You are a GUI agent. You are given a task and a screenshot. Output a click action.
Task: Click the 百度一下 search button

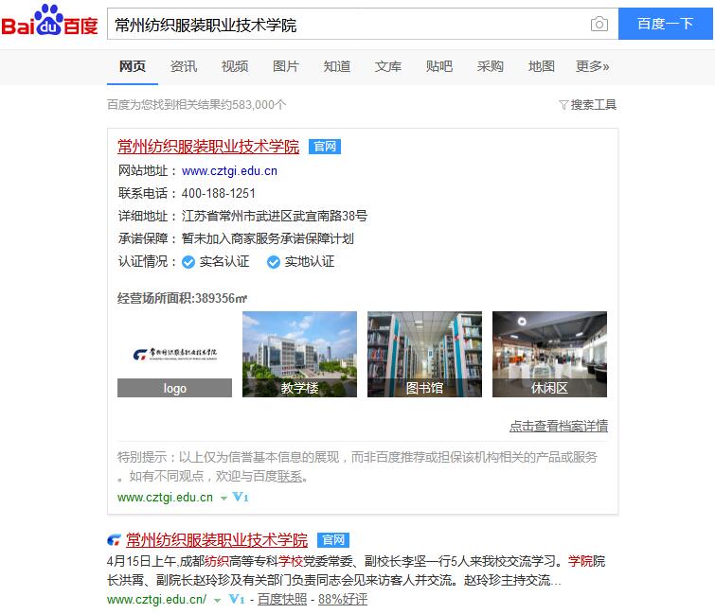coord(666,24)
